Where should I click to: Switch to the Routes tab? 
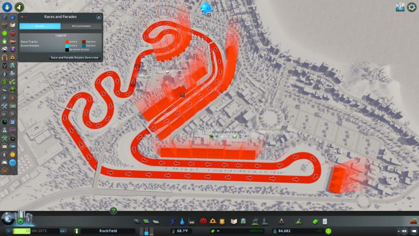(40, 26)
